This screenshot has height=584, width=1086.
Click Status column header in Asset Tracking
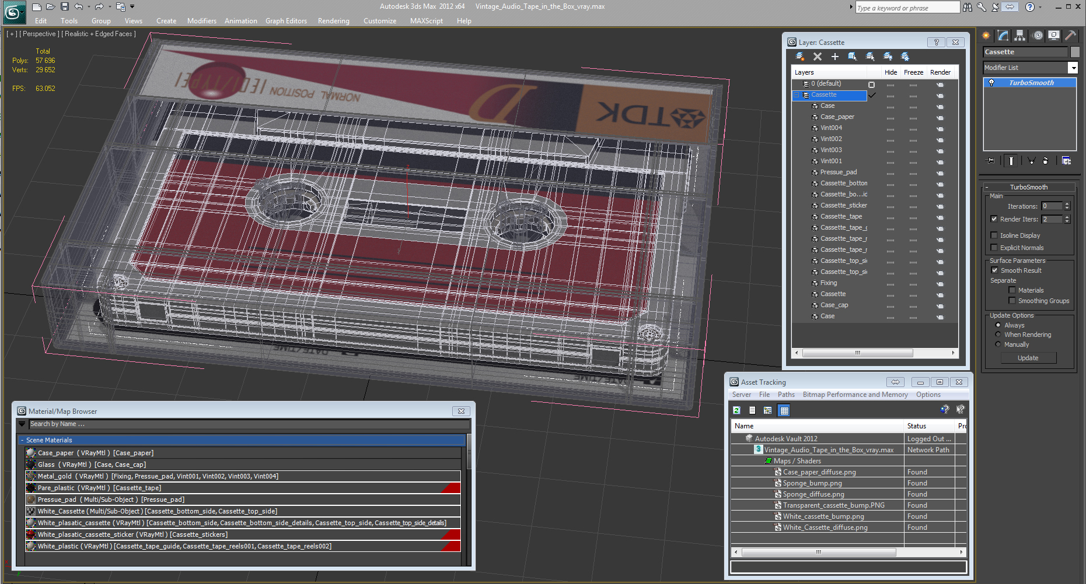(x=930, y=426)
